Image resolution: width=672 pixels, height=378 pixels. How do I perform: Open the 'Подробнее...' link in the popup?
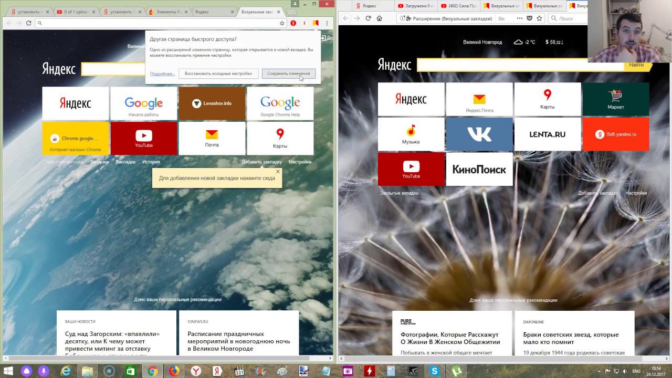coord(162,73)
